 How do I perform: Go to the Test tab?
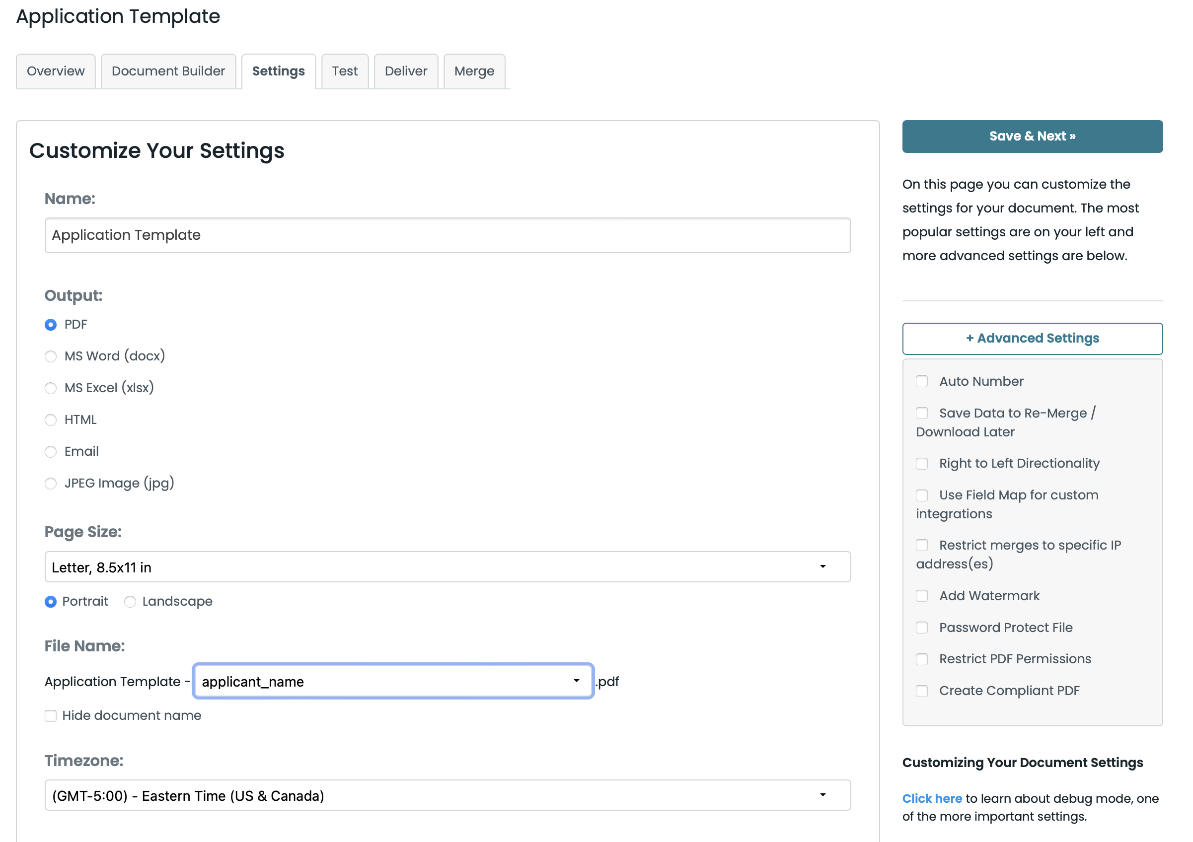[345, 71]
